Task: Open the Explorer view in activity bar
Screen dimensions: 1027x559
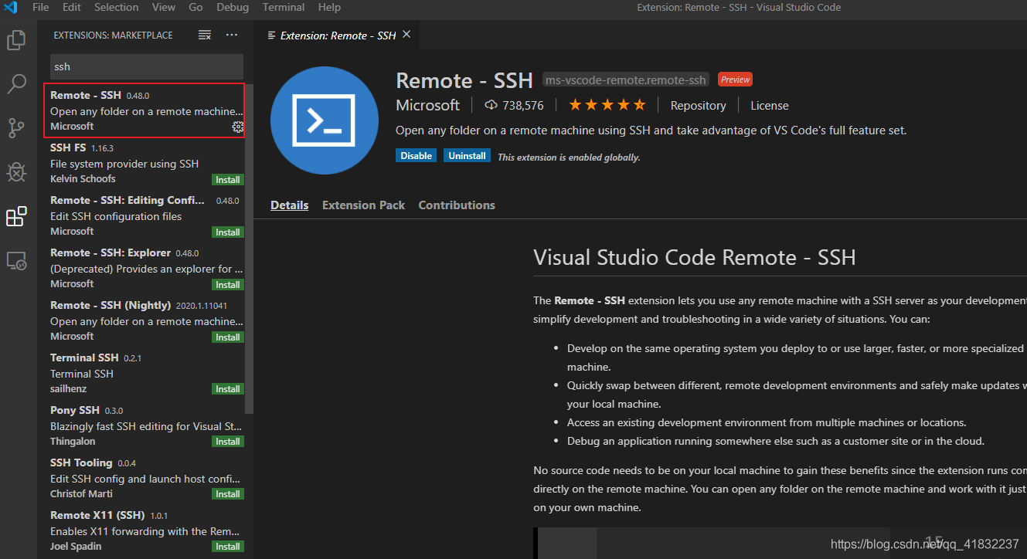Action: pyautogui.click(x=16, y=40)
